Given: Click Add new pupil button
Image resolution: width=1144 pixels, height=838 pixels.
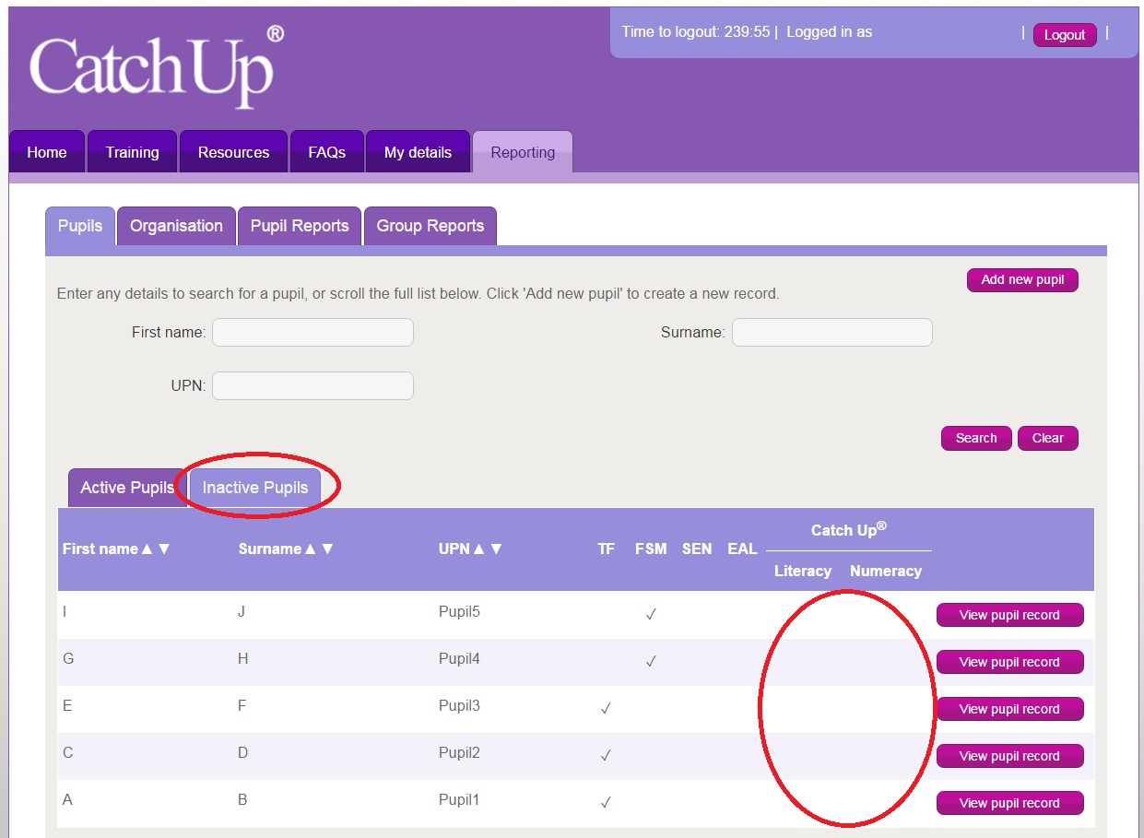Looking at the screenshot, I should tap(1022, 280).
